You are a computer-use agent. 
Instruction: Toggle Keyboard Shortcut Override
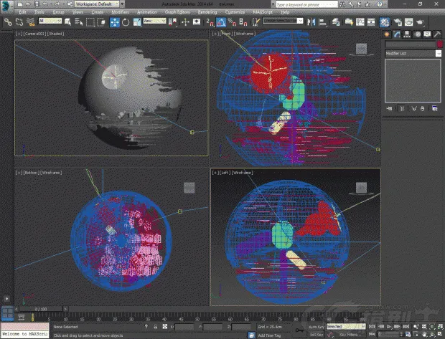197,22
